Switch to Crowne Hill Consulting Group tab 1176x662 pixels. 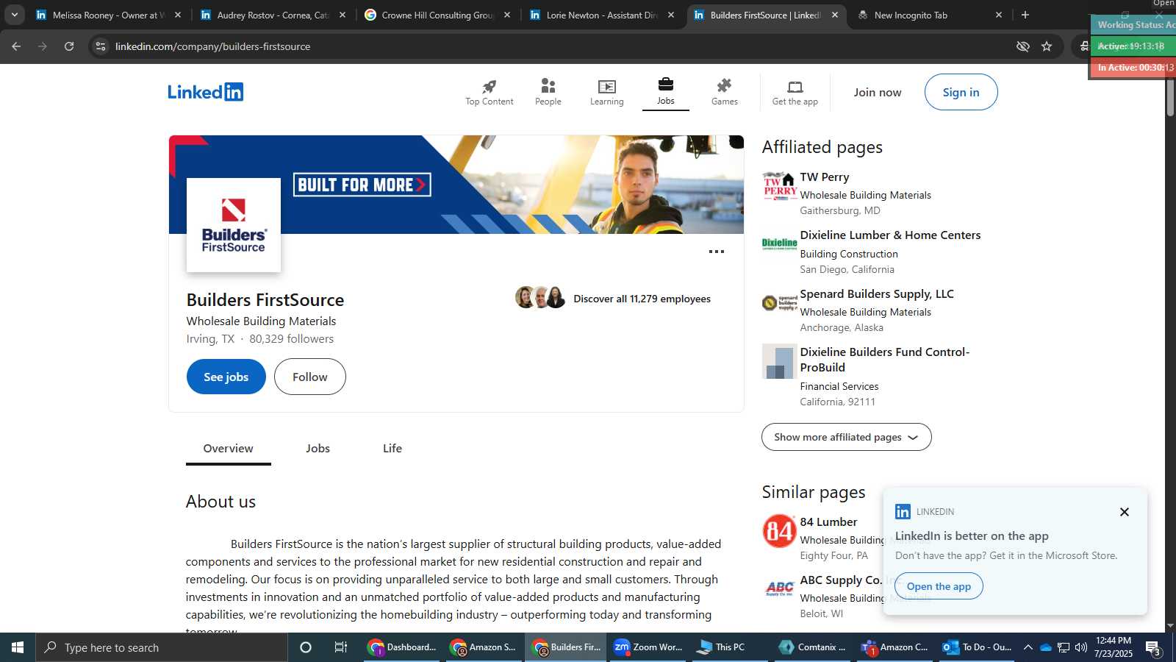tap(437, 15)
